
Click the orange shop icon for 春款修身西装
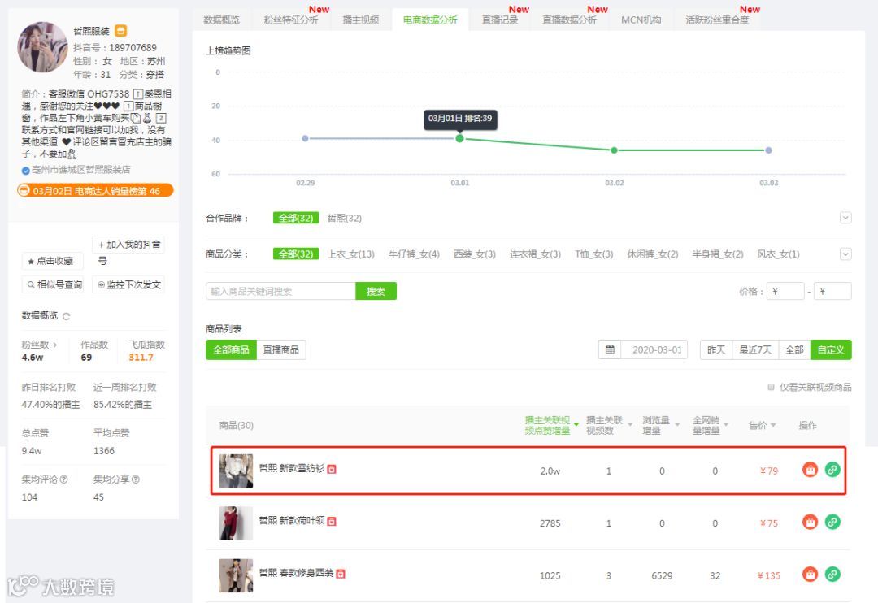(x=810, y=574)
